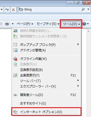Click the red stop loading icon
Viewport: 91px width, 117px height.
(x=13, y=10)
